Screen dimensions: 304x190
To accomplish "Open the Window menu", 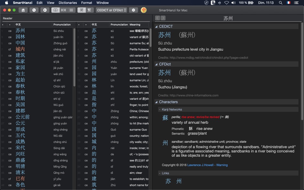I will tap(103, 3).
